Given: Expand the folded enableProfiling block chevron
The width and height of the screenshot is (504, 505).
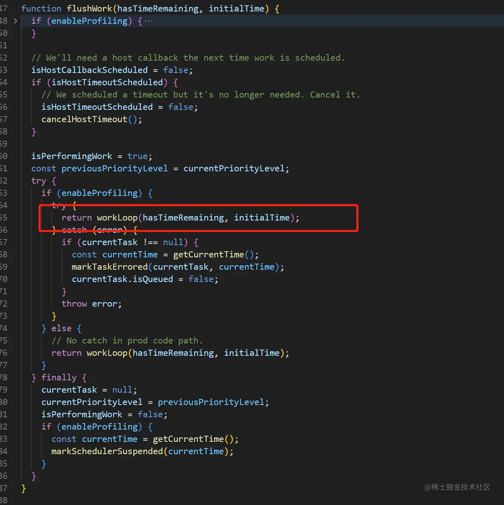Looking at the screenshot, I should tap(16, 21).
